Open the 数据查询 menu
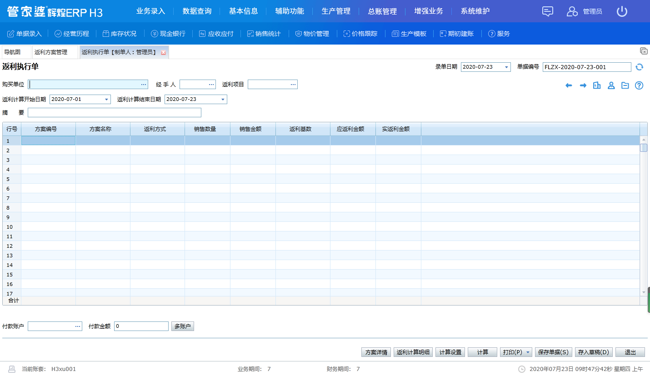 coord(197,11)
